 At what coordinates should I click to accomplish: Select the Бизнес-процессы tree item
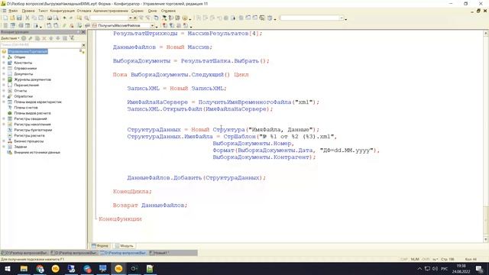click(29, 141)
